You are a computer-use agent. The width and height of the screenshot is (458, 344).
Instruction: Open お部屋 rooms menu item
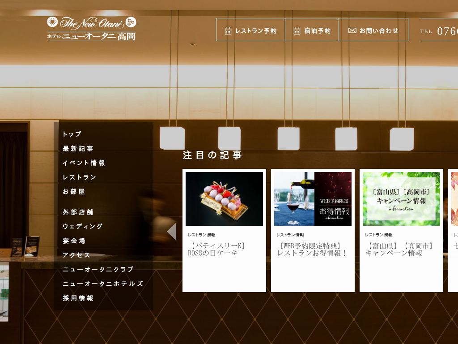coord(74,192)
